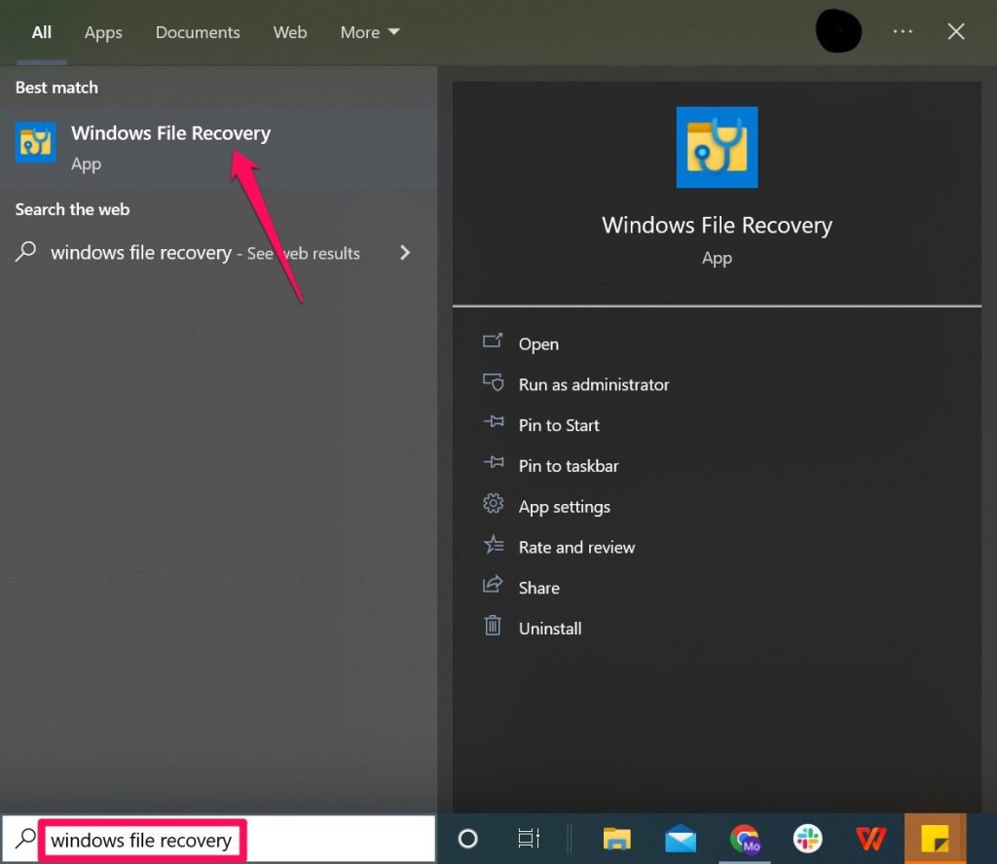Click the search magnifier in the search box
Image resolution: width=997 pixels, height=864 pixels.
27,838
